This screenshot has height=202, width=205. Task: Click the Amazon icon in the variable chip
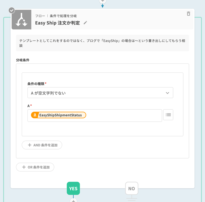[x=35, y=115]
